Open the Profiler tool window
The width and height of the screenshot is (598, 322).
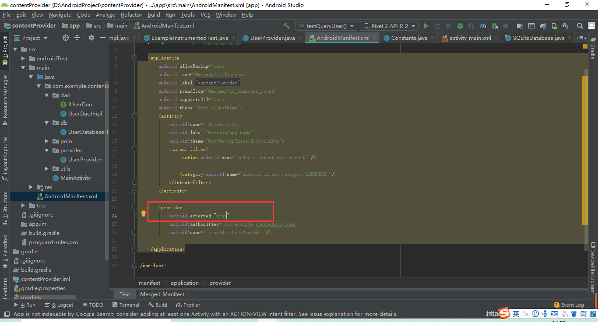coord(188,305)
